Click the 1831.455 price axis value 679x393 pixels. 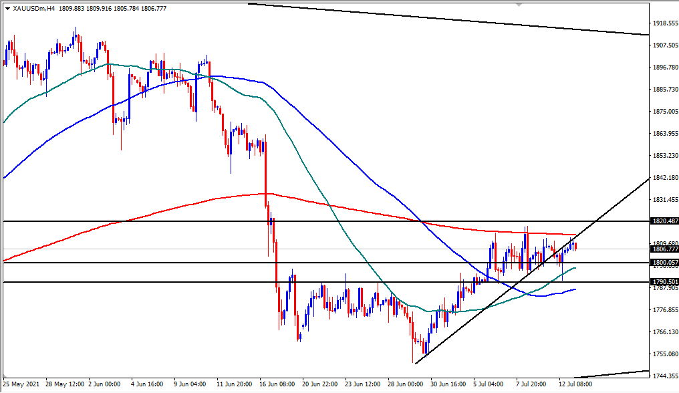pos(666,200)
